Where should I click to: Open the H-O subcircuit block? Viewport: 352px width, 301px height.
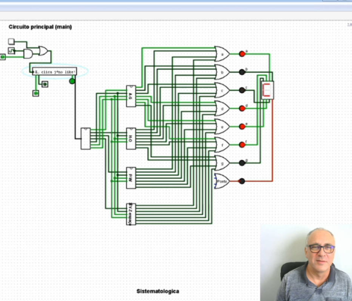(130, 138)
